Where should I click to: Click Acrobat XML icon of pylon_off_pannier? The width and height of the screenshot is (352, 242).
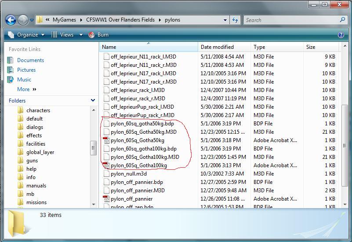[106, 199]
